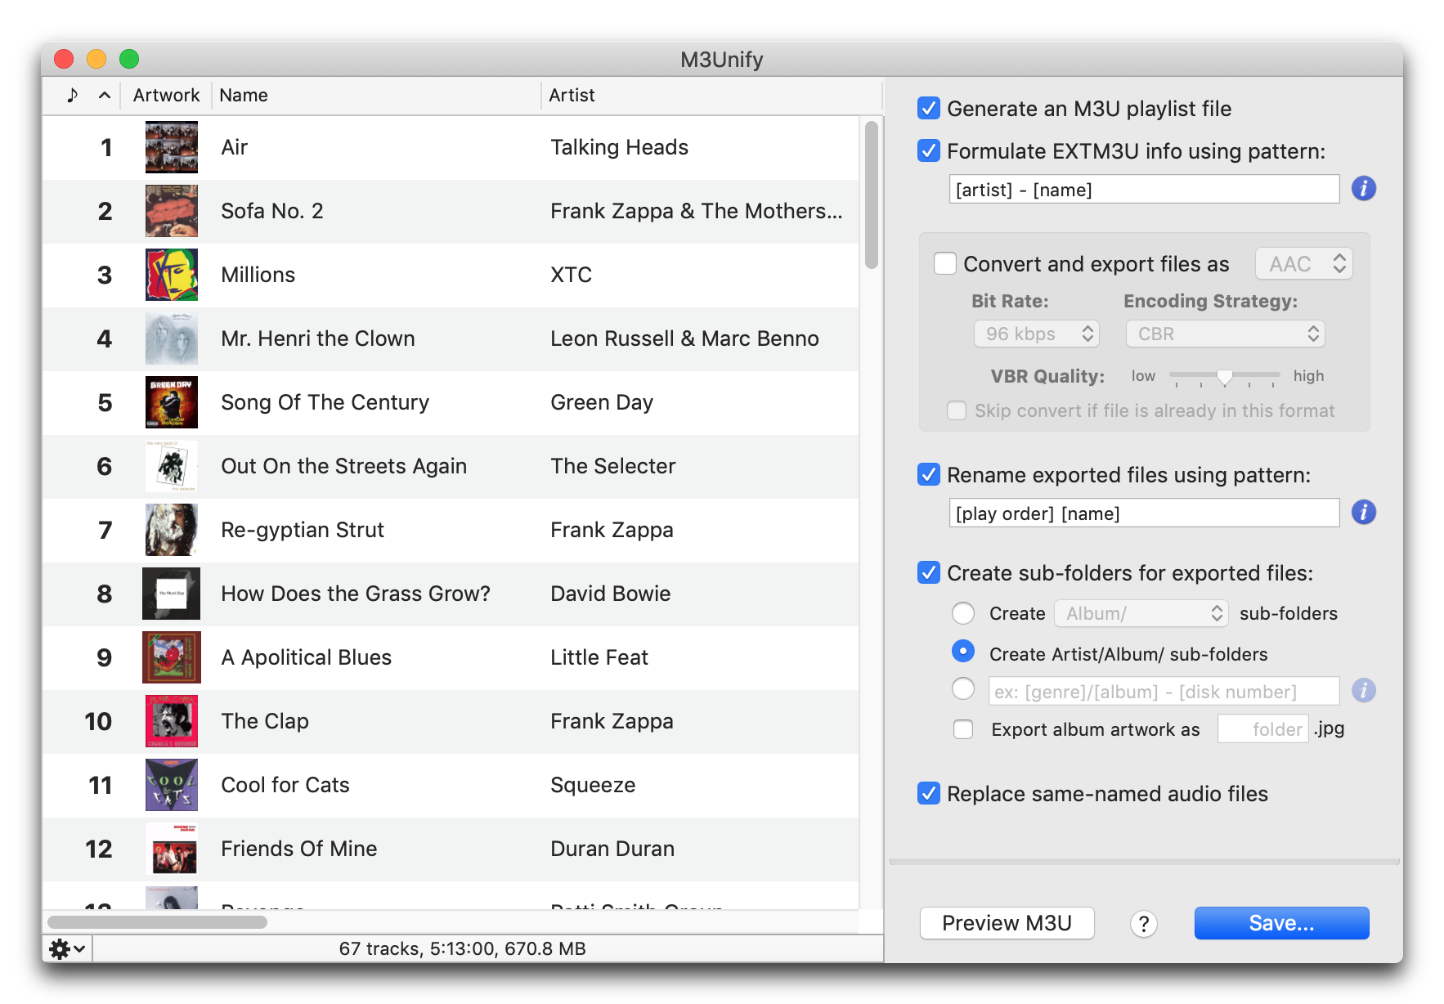
Task: Click the Preview M3U button
Action: 1007,923
